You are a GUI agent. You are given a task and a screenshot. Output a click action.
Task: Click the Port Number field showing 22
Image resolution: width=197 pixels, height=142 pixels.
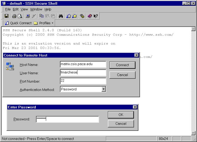[x=83, y=81]
